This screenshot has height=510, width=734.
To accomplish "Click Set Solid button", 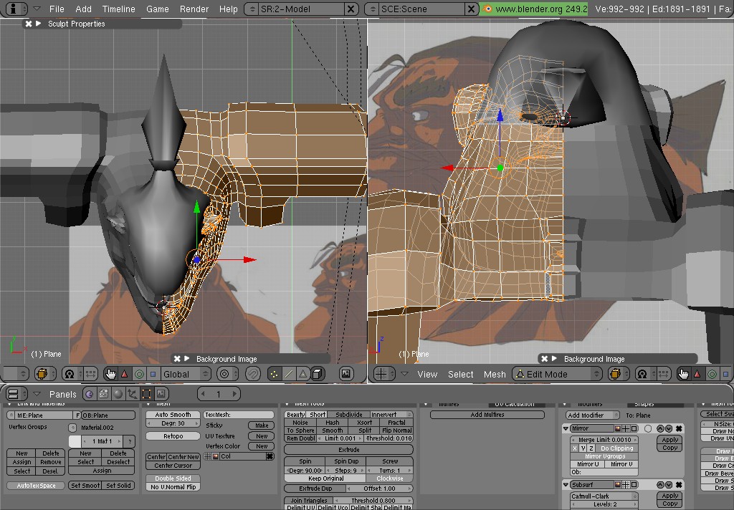I will click(x=118, y=486).
